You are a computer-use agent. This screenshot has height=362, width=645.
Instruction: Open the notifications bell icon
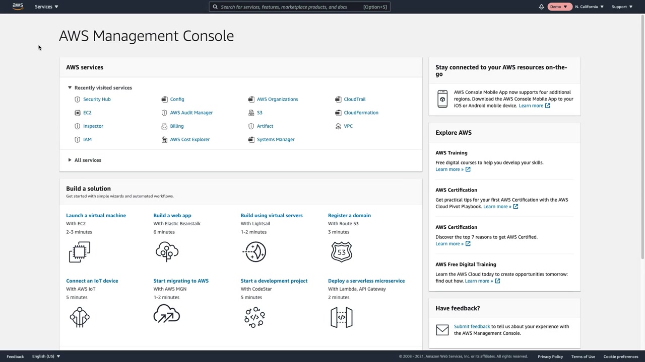[x=541, y=7]
